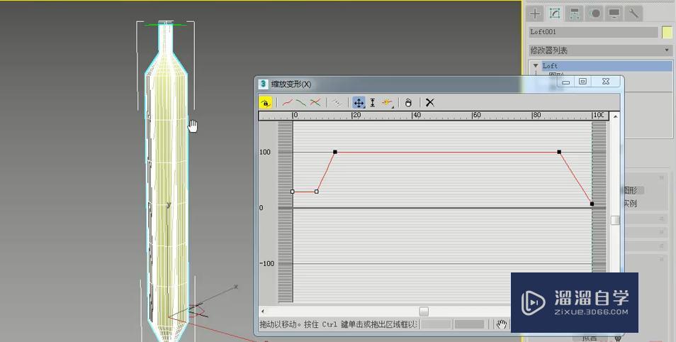
Task: Collapse the Loft modifier stack triangle
Action: pos(536,66)
